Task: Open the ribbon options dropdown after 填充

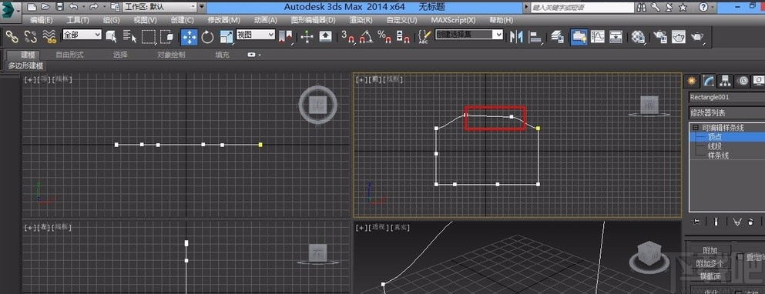Action: click(x=253, y=55)
